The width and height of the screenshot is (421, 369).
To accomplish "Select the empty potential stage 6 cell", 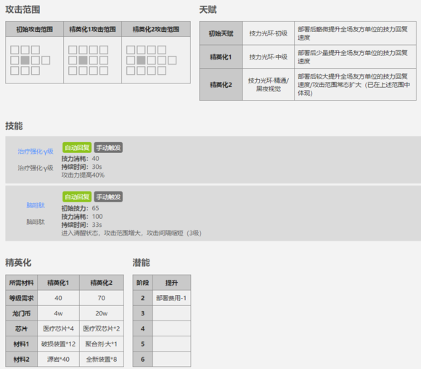I will (171, 359).
